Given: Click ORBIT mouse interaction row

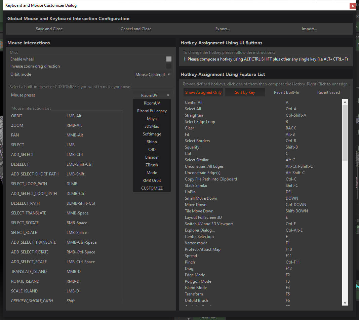Looking at the screenshot, I should (67, 116).
